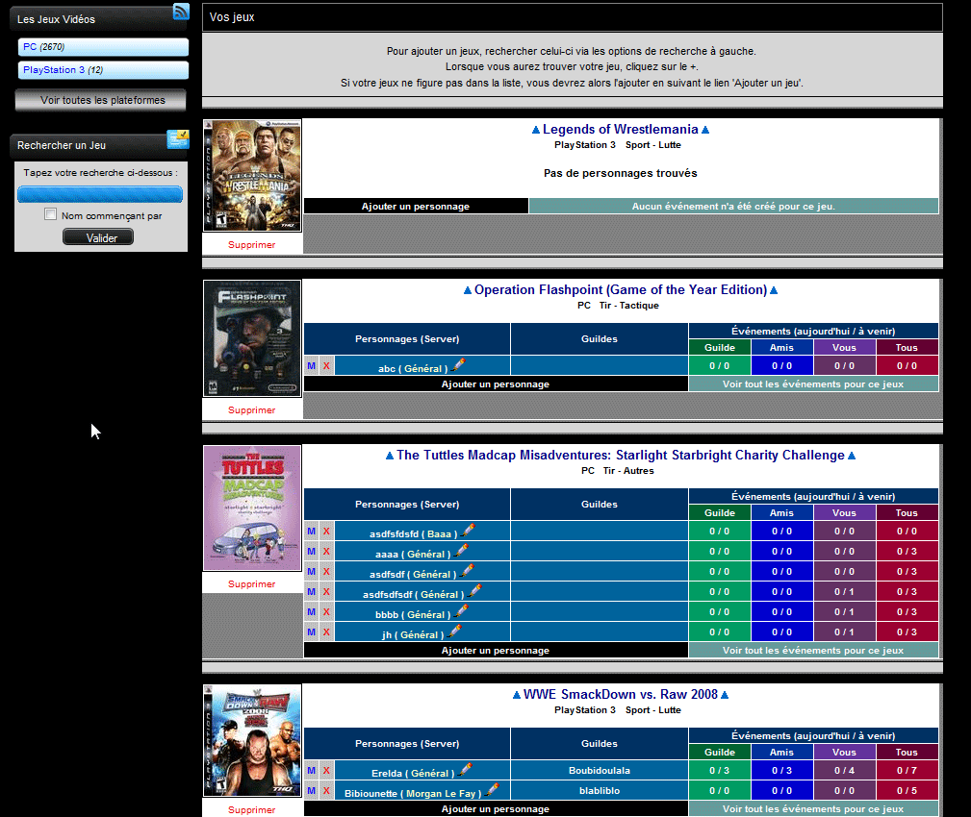Click the left triangle arrow of Legends of Wrestlemania
971x817 pixels.
[x=536, y=130]
